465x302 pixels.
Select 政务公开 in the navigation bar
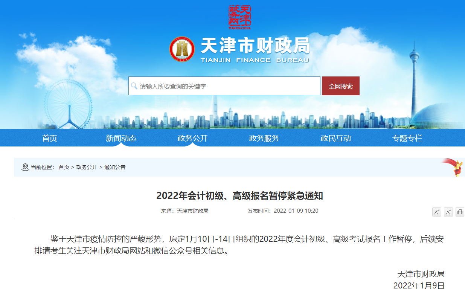pyautogui.click(x=192, y=138)
